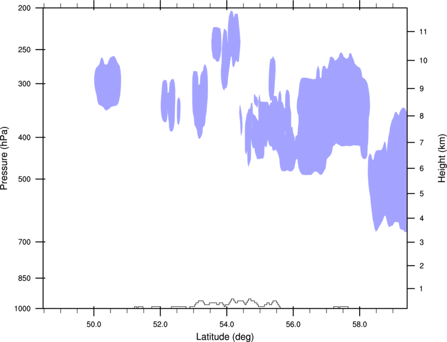This screenshot has width=447, height=342.
Task: Click the 1000 pressure tick label
Action: point(22,309)
